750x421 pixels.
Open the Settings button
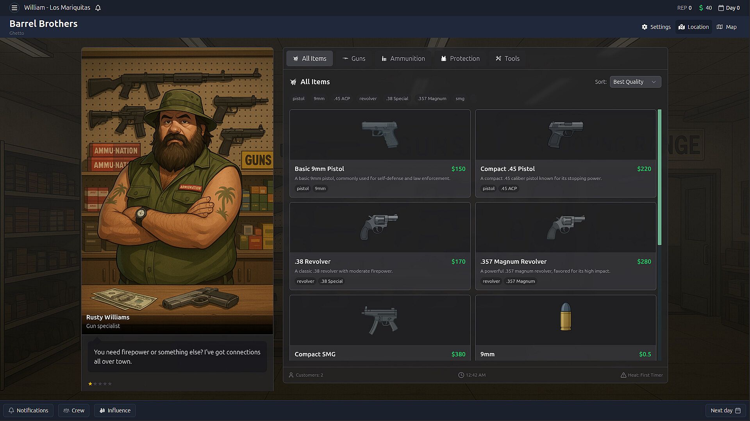656,27
